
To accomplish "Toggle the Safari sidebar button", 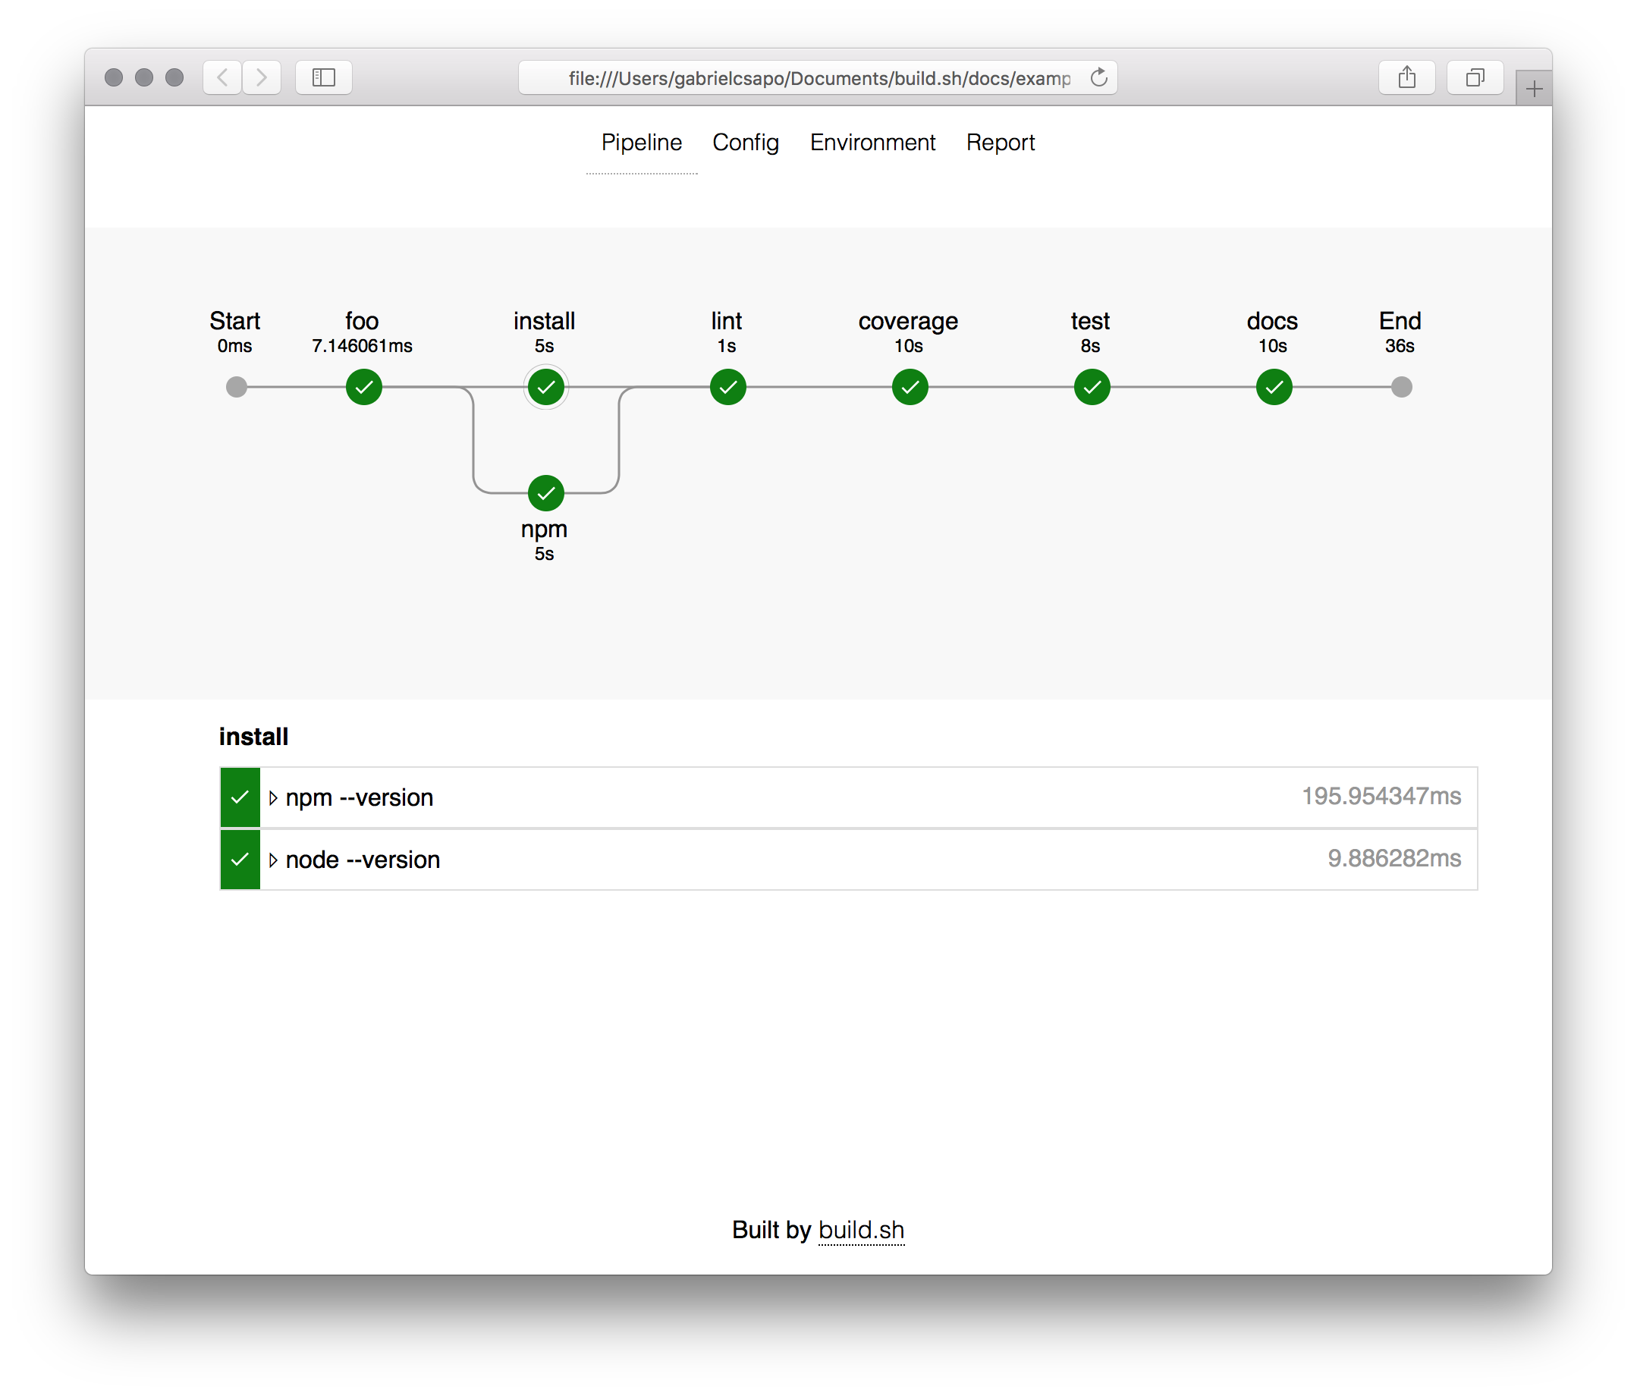I will pos(323,77).
